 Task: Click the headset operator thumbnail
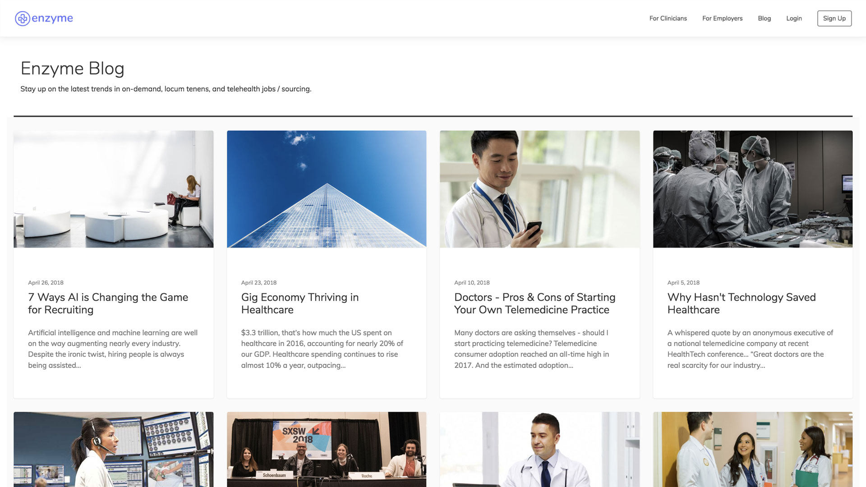pos(113,449)
